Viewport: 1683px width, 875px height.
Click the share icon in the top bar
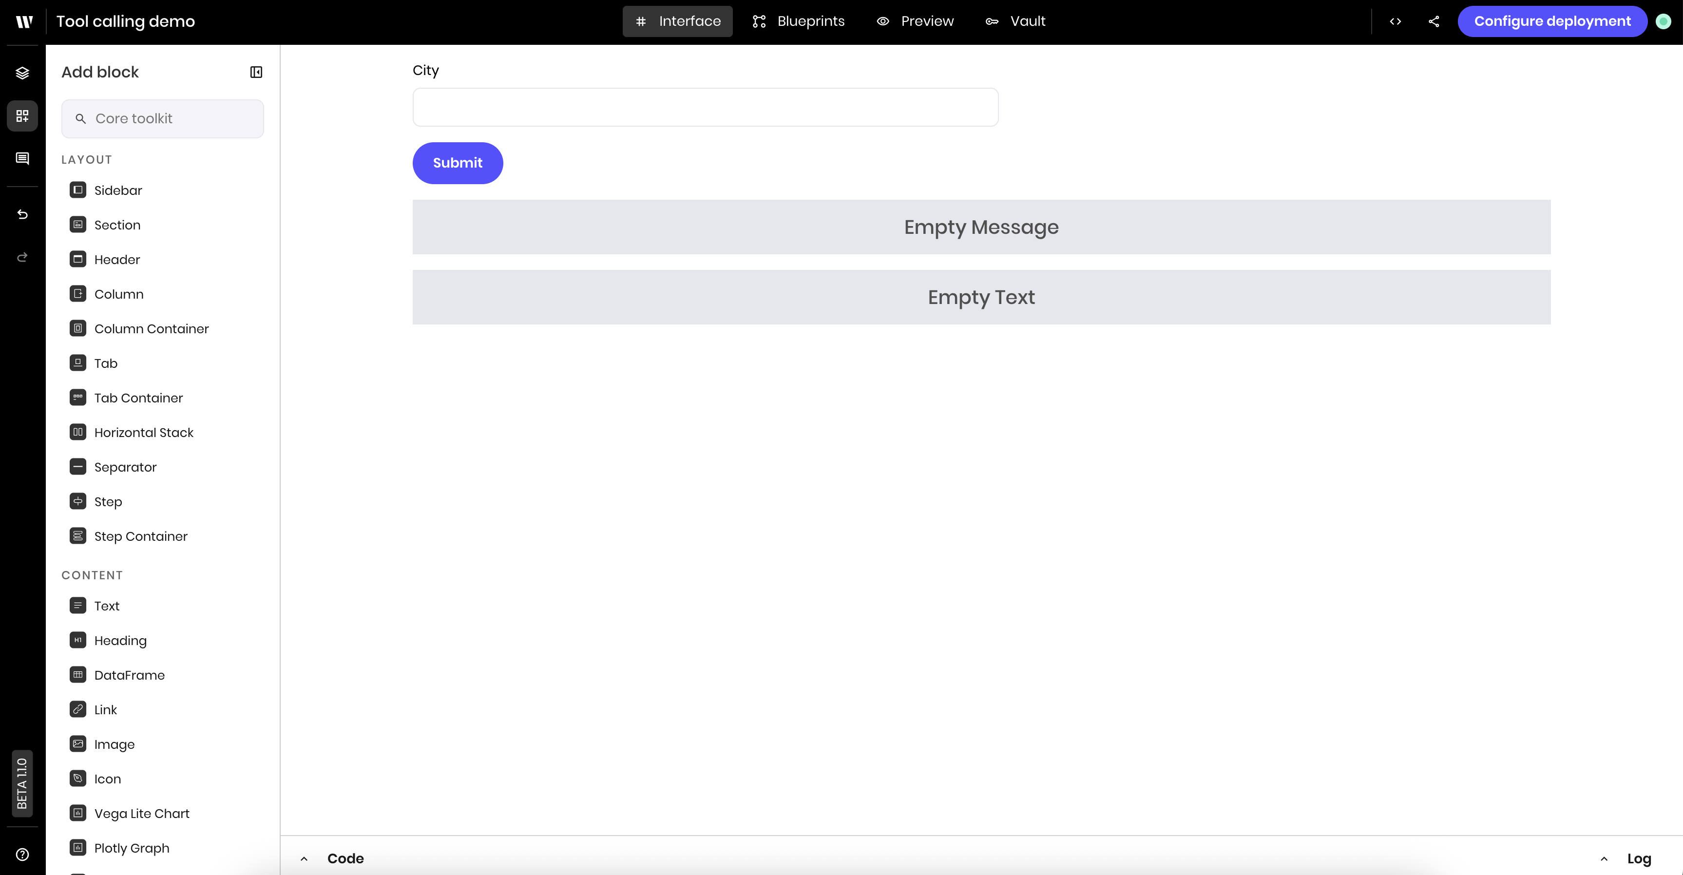point(1434,21)
